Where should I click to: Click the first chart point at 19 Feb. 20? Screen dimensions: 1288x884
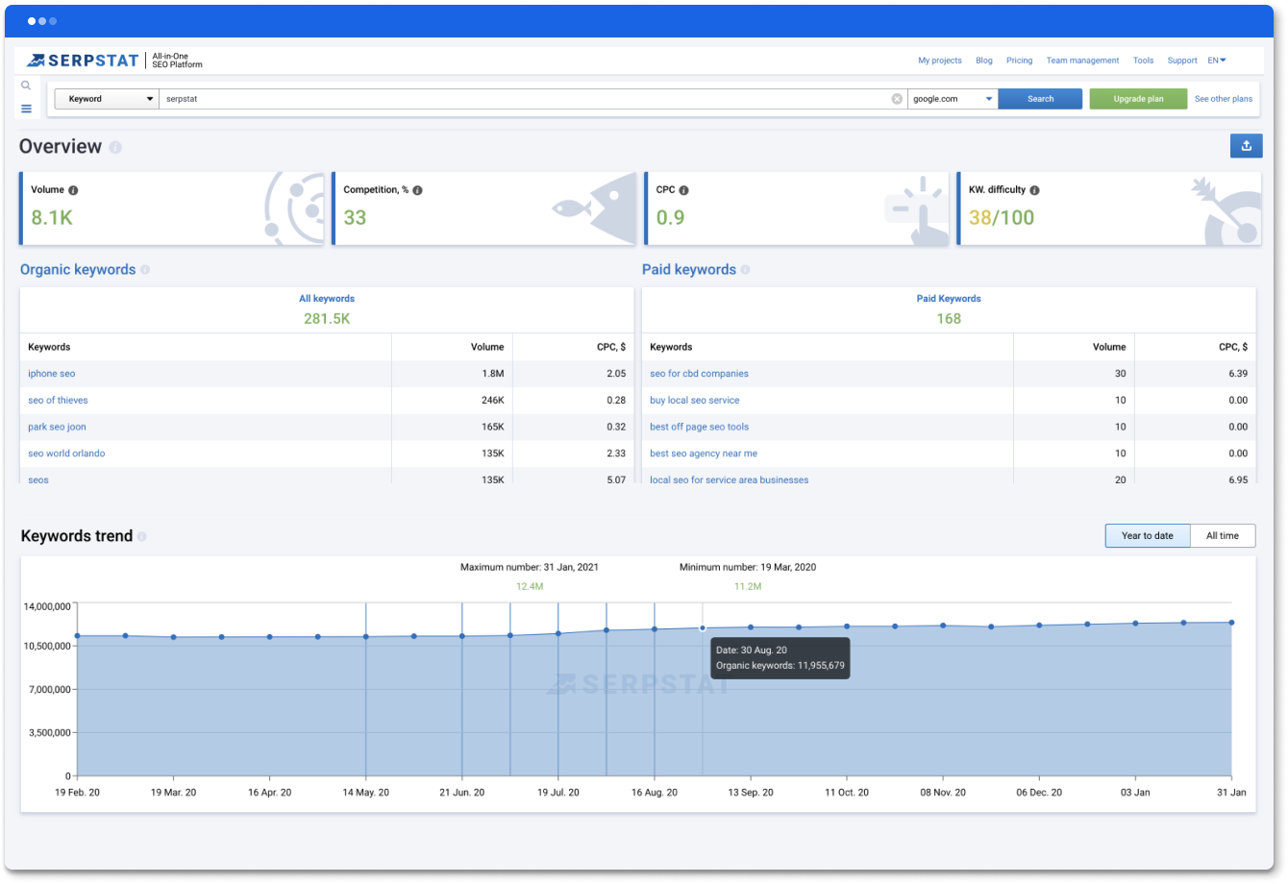coord(78,636)
